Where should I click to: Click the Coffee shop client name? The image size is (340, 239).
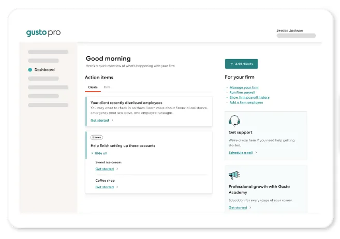pos(105,181)
